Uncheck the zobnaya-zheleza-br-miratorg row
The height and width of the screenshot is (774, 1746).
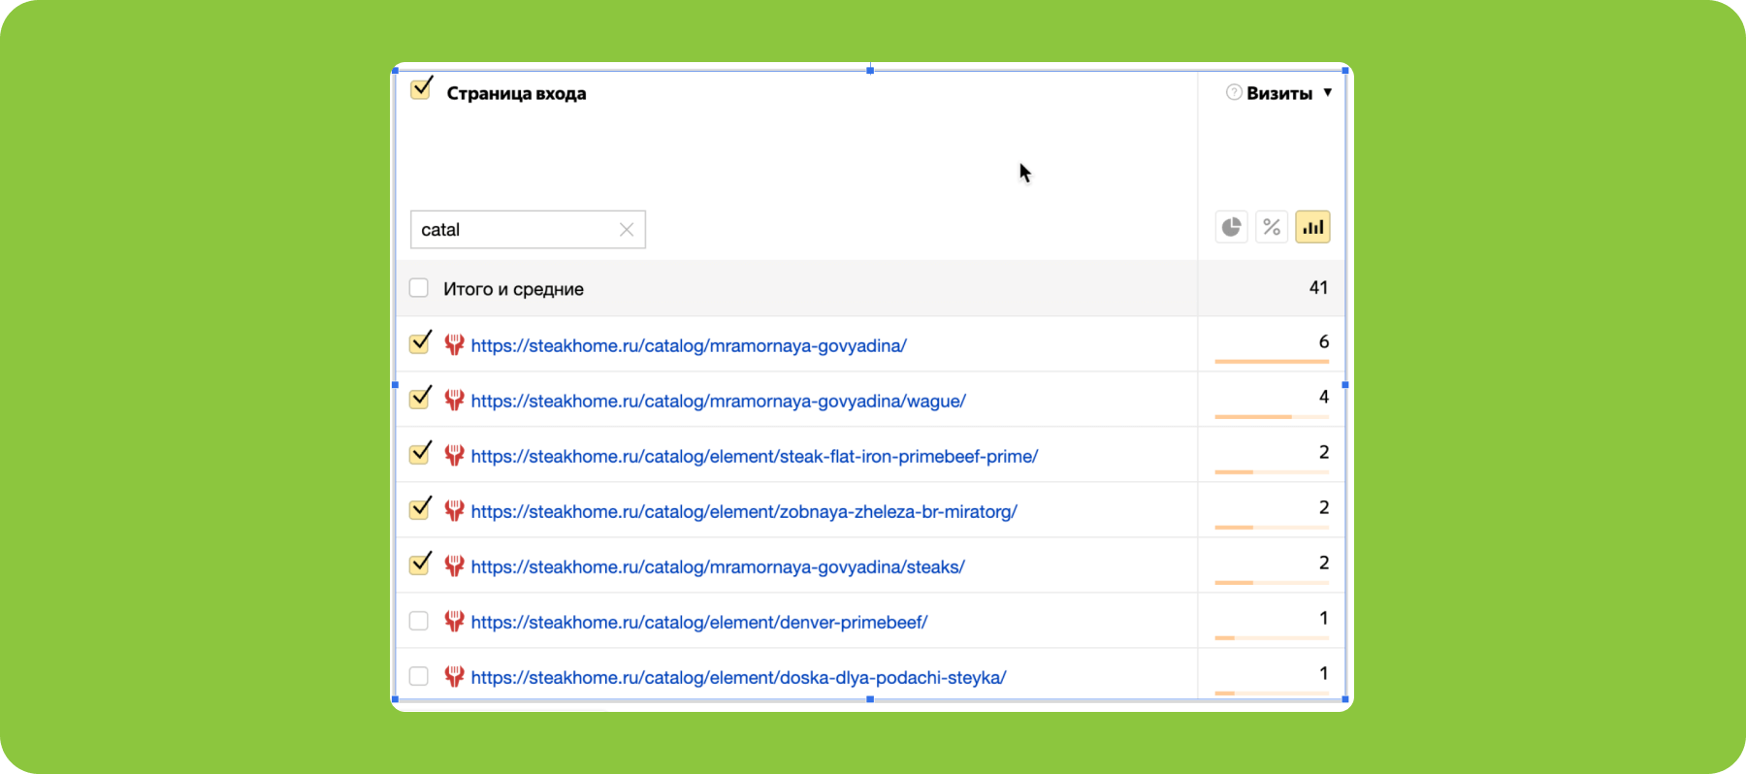(x=420, y=509)
